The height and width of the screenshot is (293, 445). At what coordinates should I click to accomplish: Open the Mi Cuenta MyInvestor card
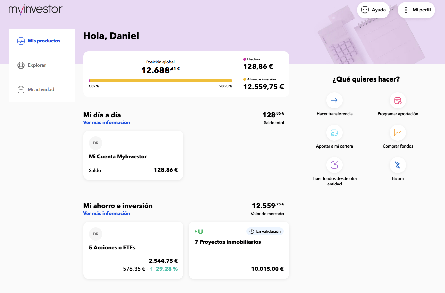click(x=133, y=155)
